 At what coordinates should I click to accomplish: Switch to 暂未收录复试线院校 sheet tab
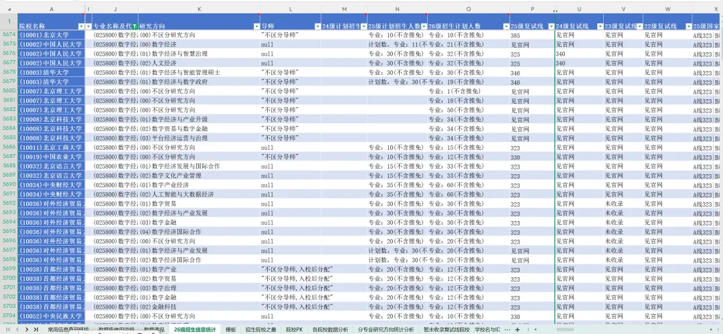click(x=447, y=329)
